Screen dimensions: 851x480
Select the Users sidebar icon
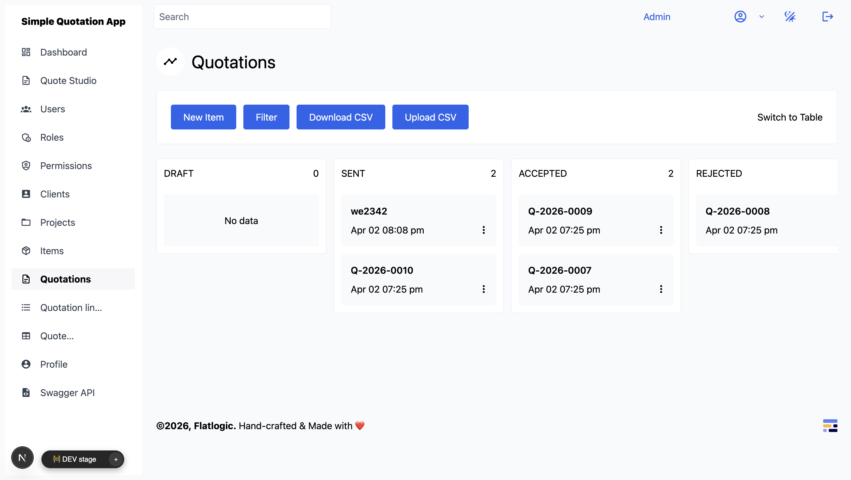pyautogui.click(x=26, y=109)
